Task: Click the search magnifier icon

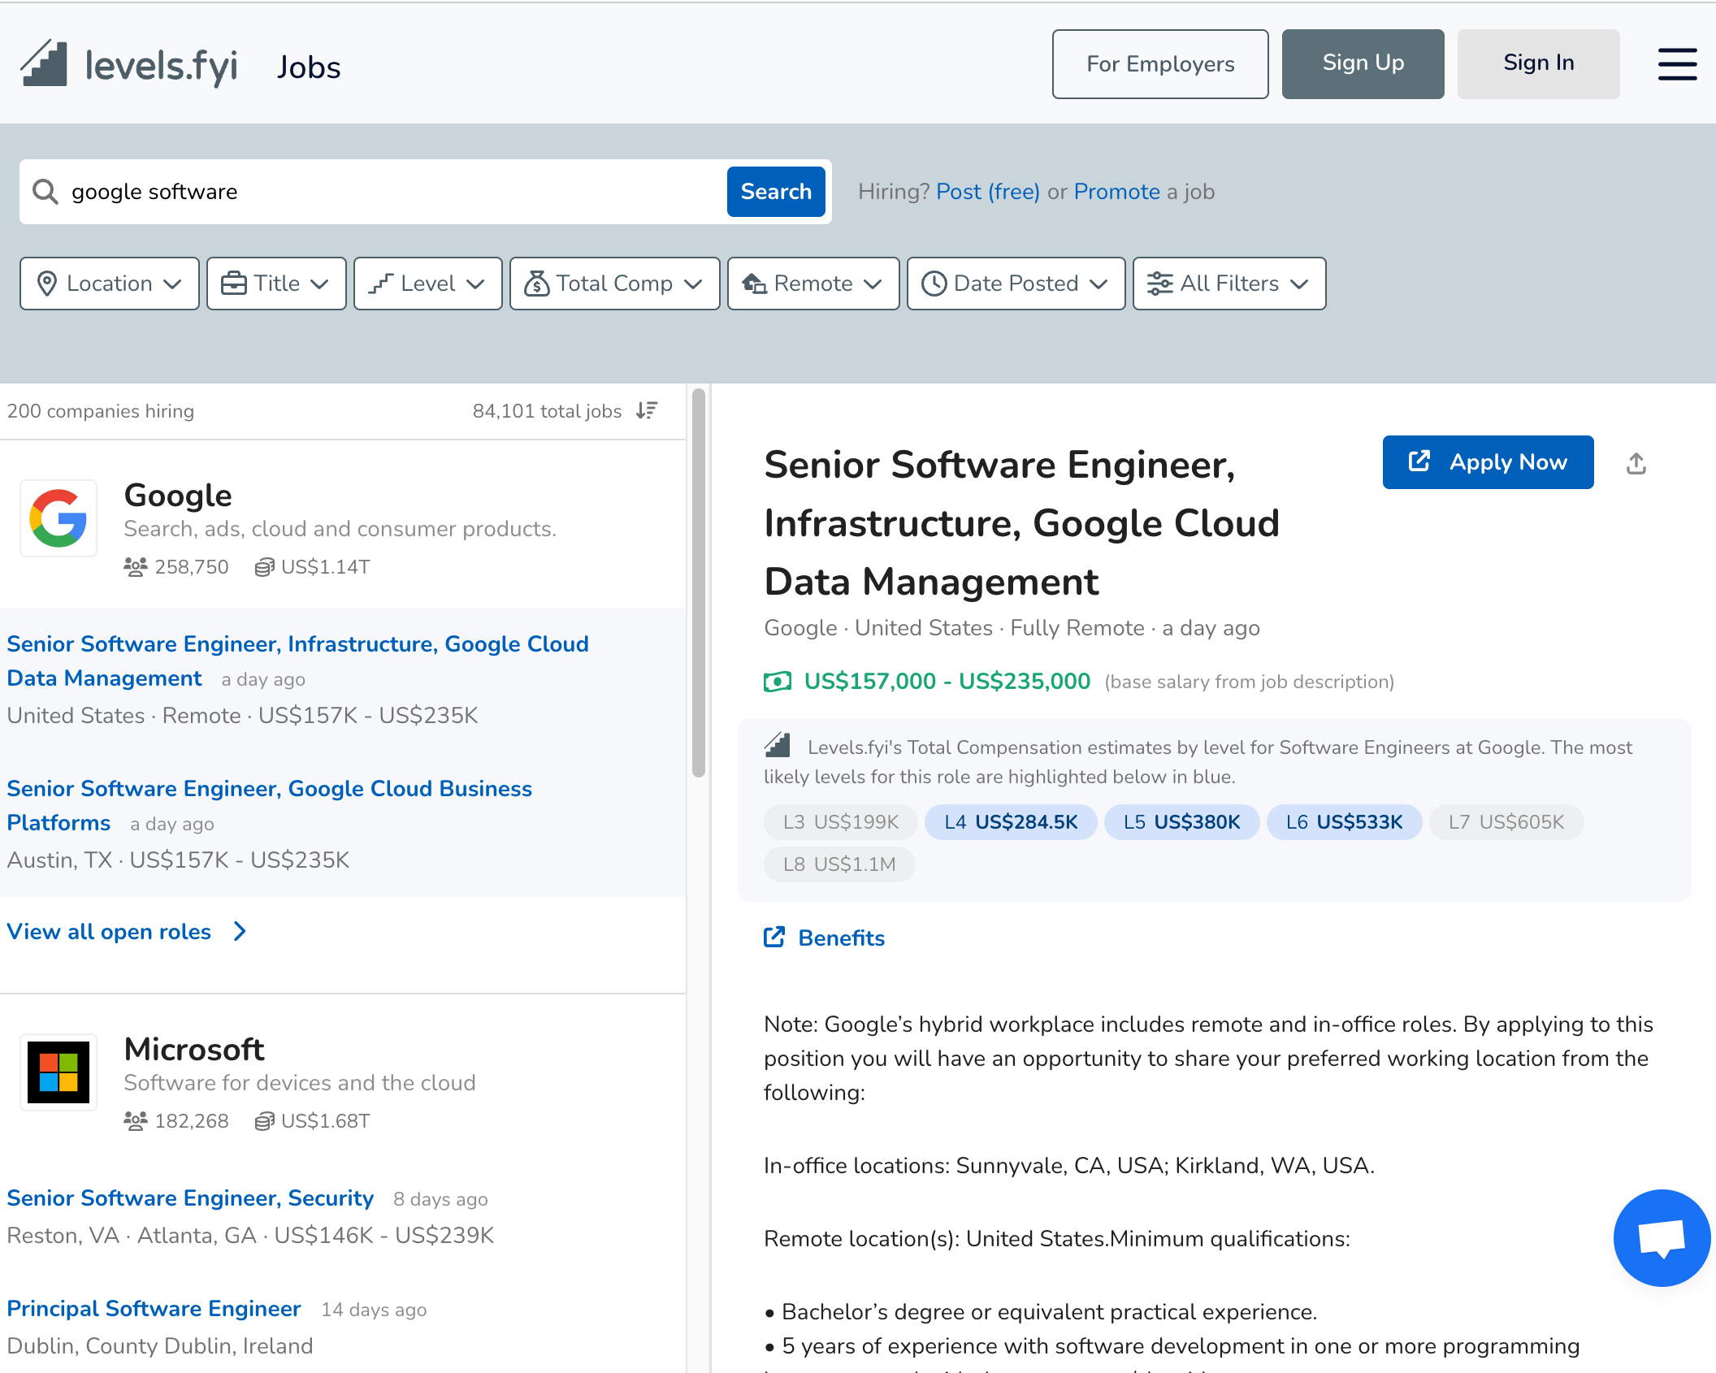Action: coord(45,191)
